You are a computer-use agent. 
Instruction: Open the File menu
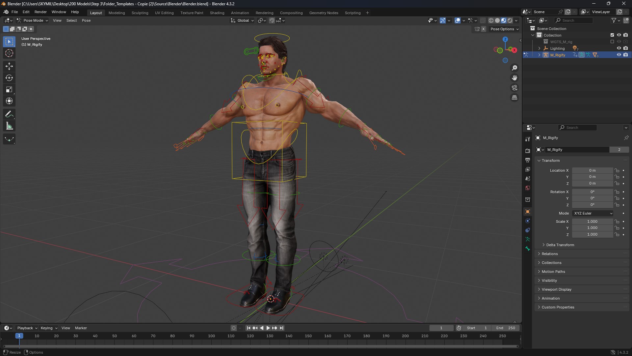pyautogui.click(x=14, y=12)
